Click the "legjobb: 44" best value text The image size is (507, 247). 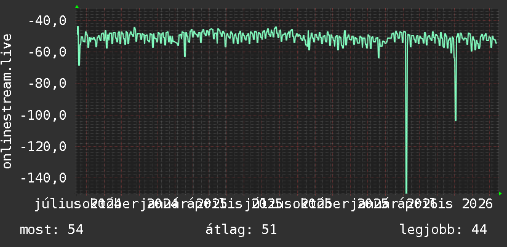[x=443, y=230]
